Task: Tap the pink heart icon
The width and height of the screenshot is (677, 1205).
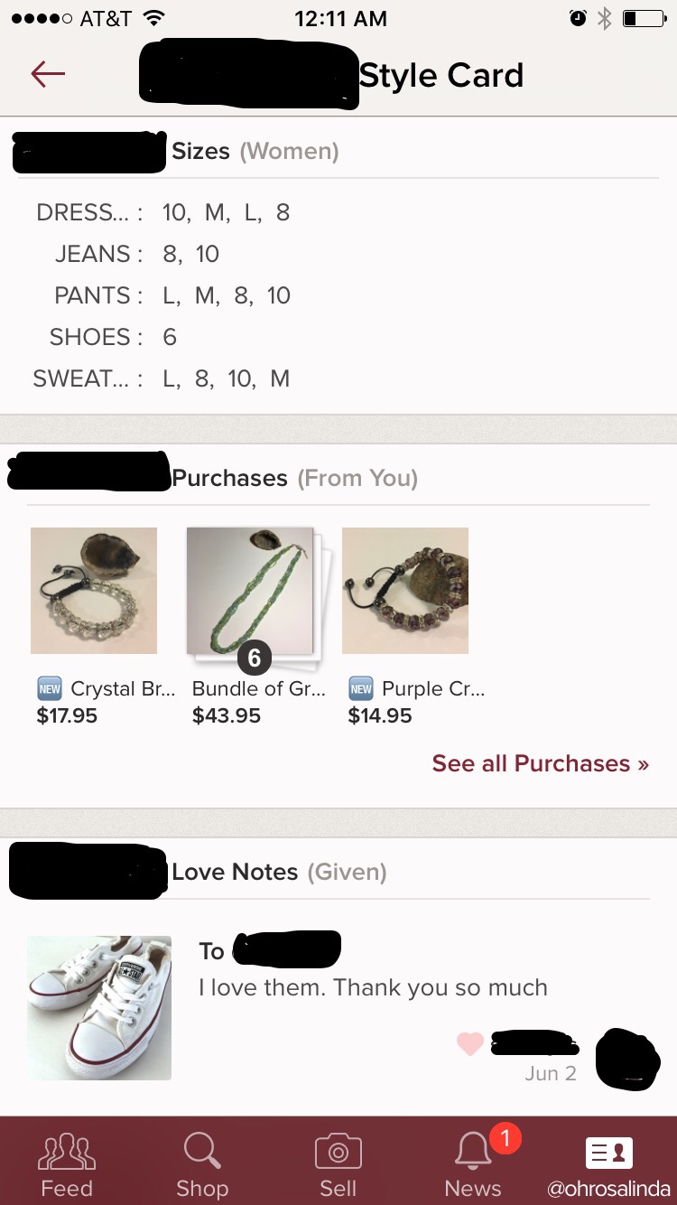Action: tap(469, 1044)
